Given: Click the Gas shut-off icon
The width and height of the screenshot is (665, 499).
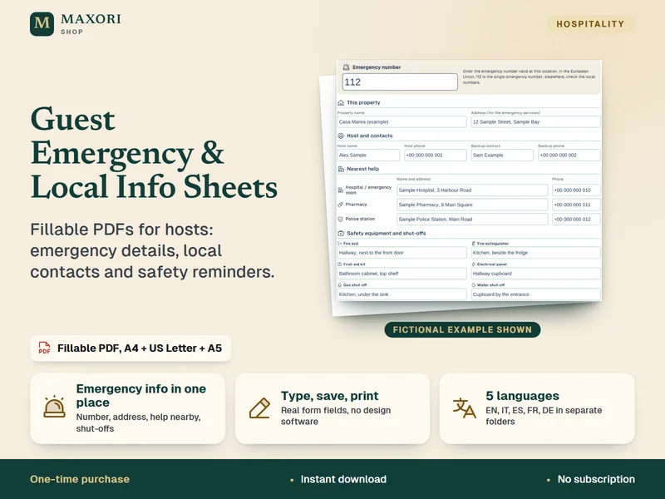Looking at the screenshot, I should (340, 284).
